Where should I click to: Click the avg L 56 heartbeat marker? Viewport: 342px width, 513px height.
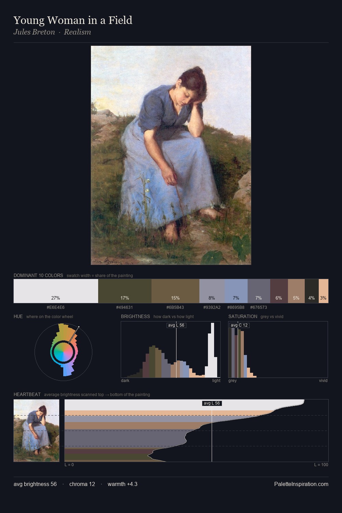(212, 403)
